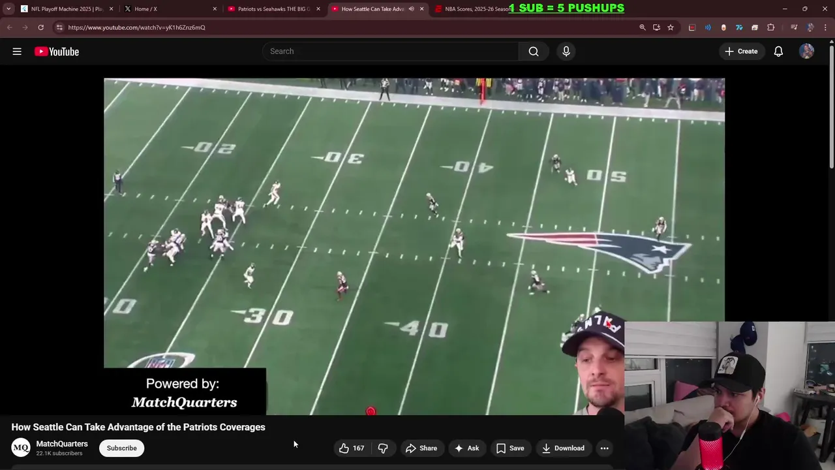Open the 7TV extension icon

[x=739, y=27]
